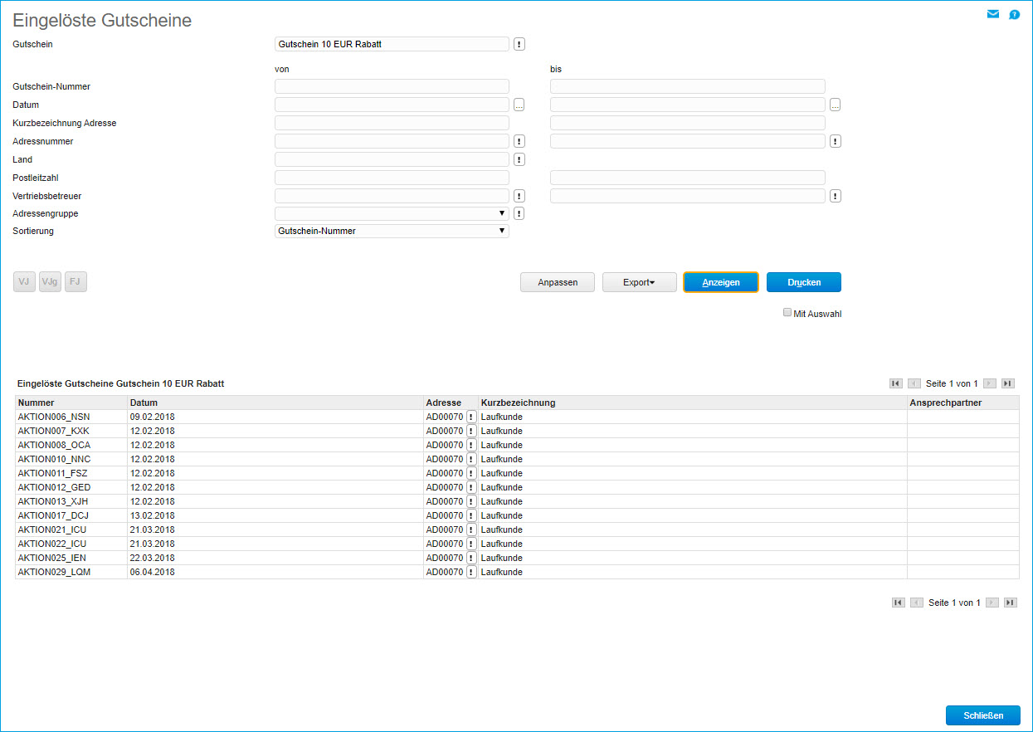Enable the Mit Auswahl checkbox
Viewport: 1033px width, 732px height.
click(x=787, y=313)
